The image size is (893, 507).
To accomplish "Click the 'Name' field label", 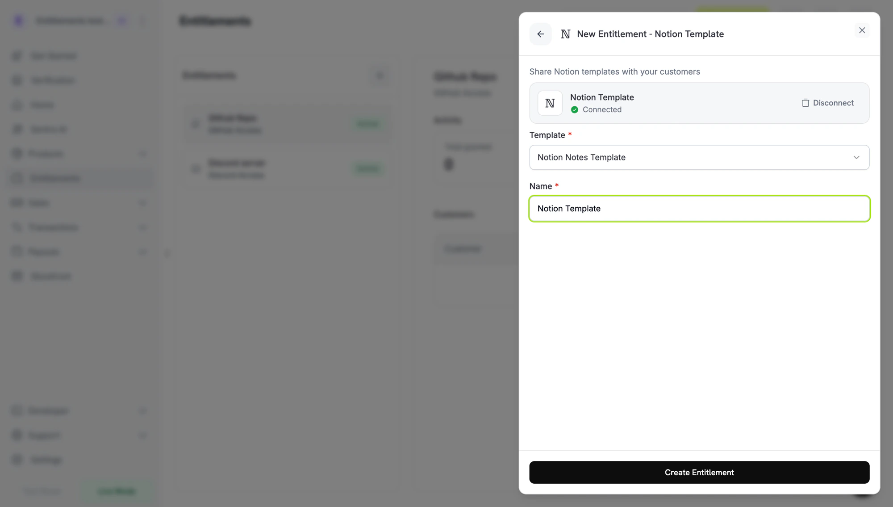I will pos(541,186).
